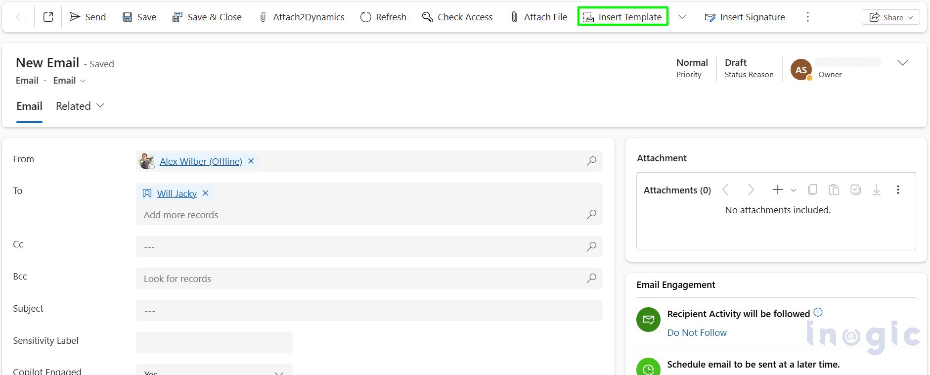Click the Cc input field
Screen dimensions: 930x375
[x=361, y=246]
